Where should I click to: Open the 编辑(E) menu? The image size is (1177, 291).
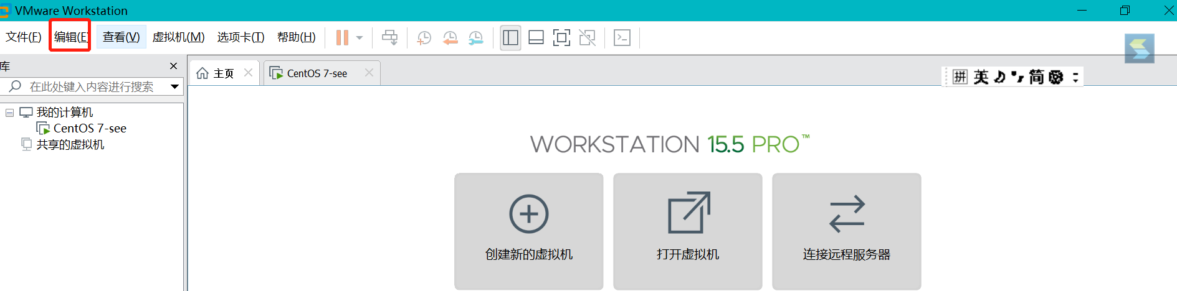coord(70,37)
